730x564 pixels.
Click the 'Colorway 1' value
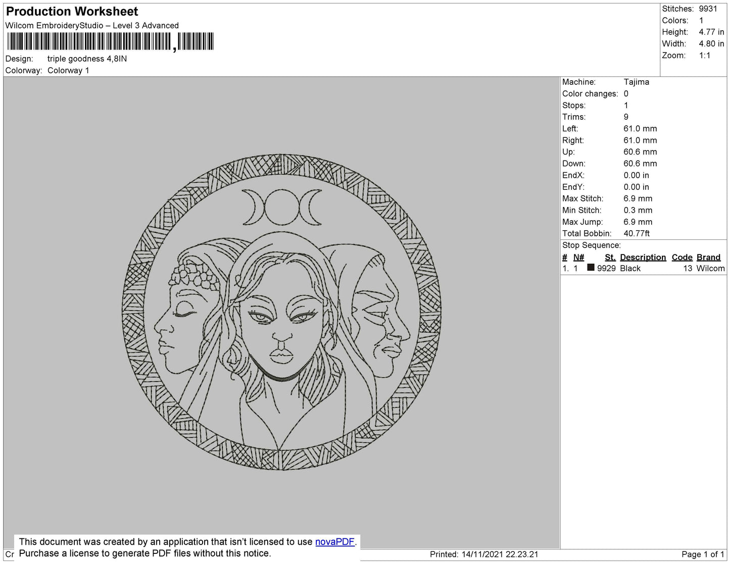point(68,70)
